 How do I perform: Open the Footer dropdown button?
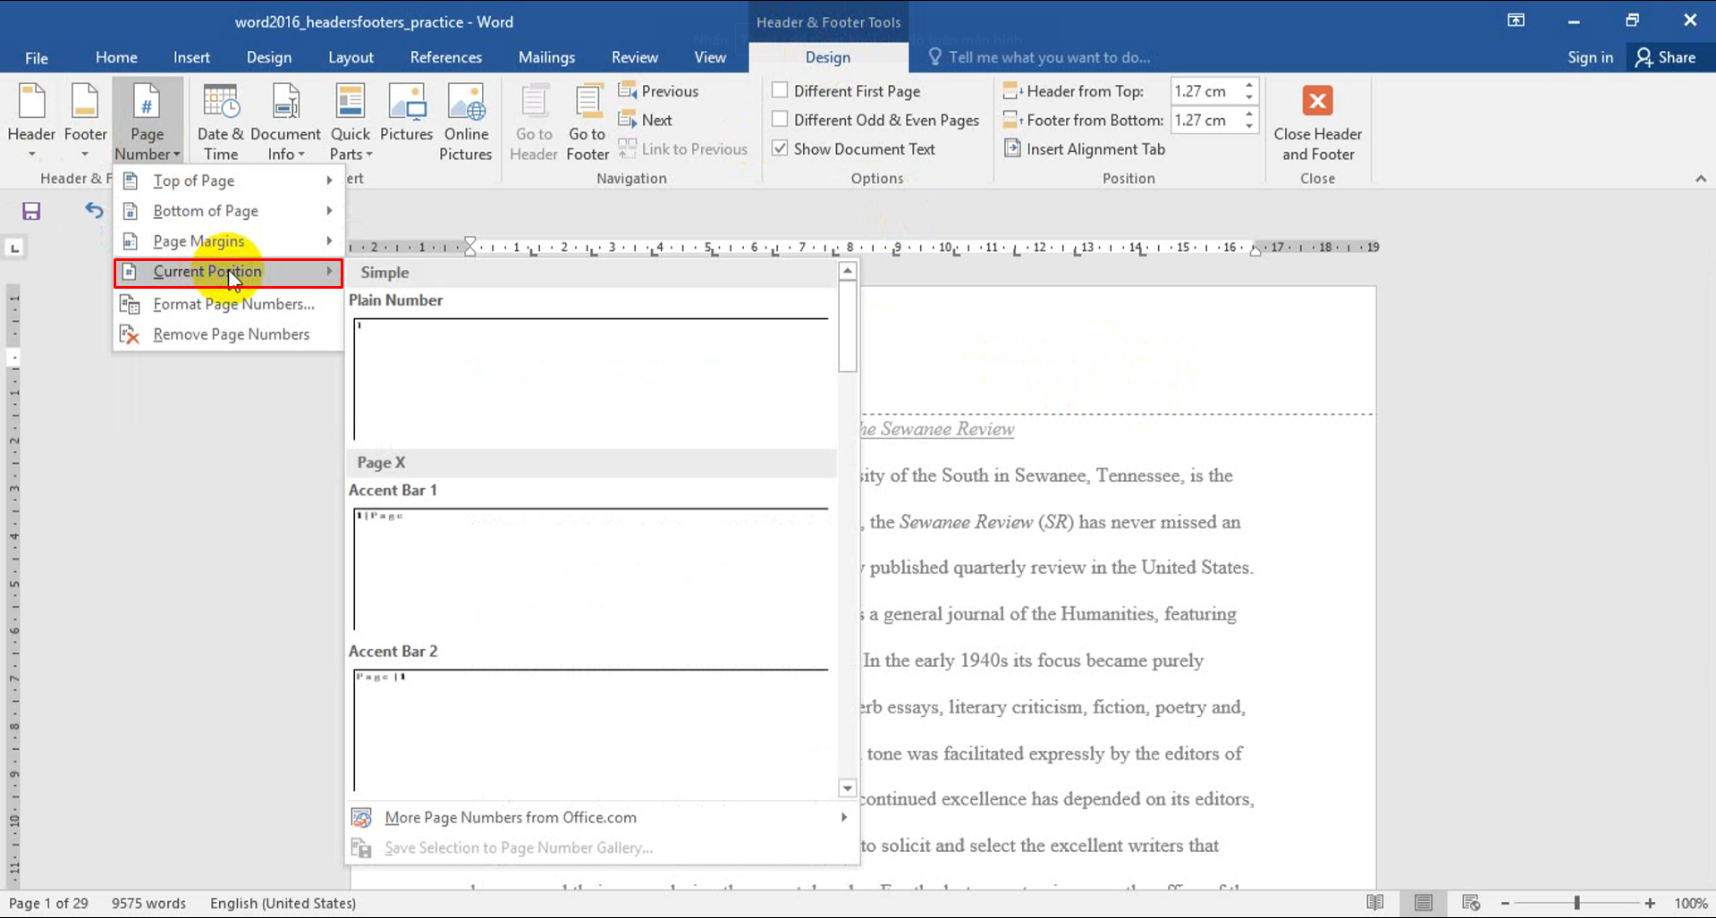click(85, 121)
